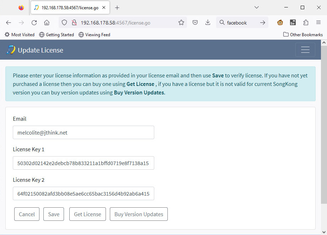Click the insecure connection padlock icon
The height and width of the screenshot is (235, 327).
[x=74, y=22]
